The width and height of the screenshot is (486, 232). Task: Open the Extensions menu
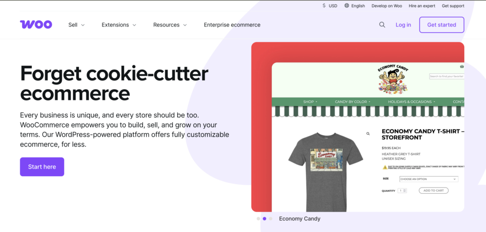pos(119,25)
